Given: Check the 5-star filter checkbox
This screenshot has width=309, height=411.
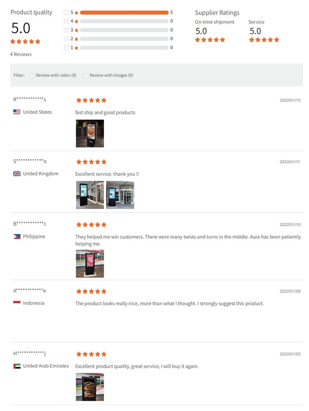Looking at the screenshot, I should coord(66,12).
